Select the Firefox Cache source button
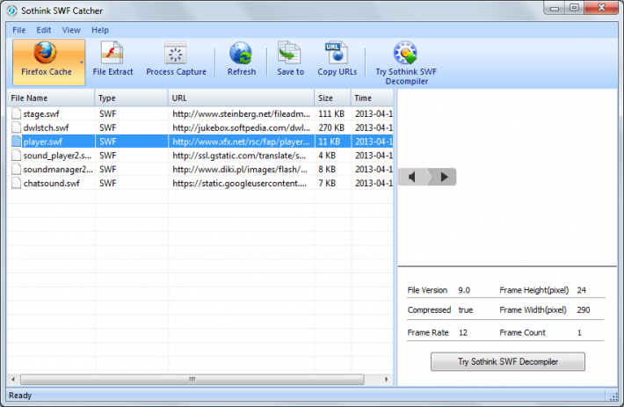624x407 pixels. click(x=48, y=62)
